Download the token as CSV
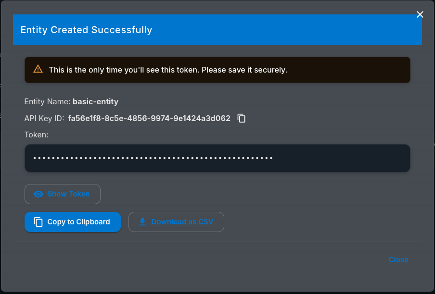435x294 pixels. click(176, 221)
